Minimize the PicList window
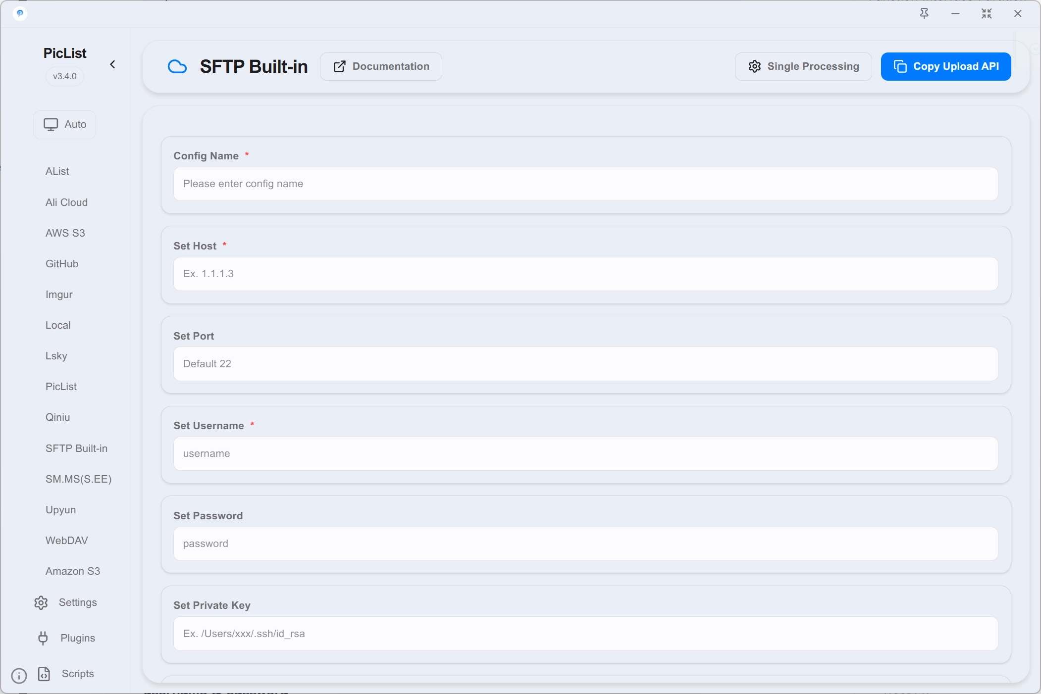 (x=955, y=13)
